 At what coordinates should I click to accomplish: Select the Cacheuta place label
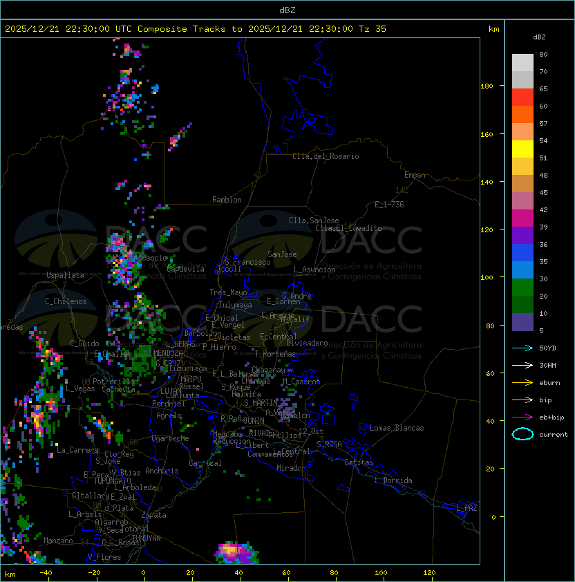(118, 389)
